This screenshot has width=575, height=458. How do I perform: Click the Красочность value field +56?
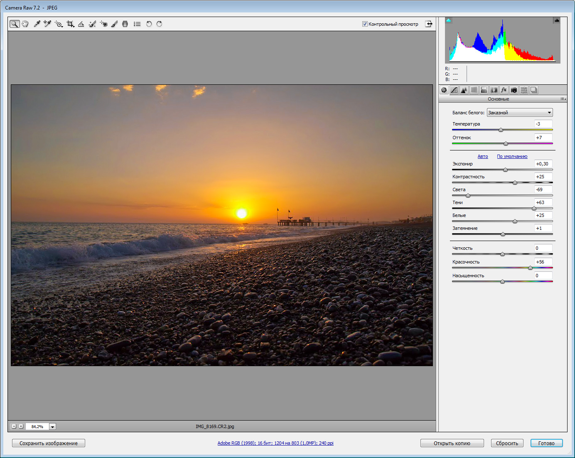[x=543, y=262]
